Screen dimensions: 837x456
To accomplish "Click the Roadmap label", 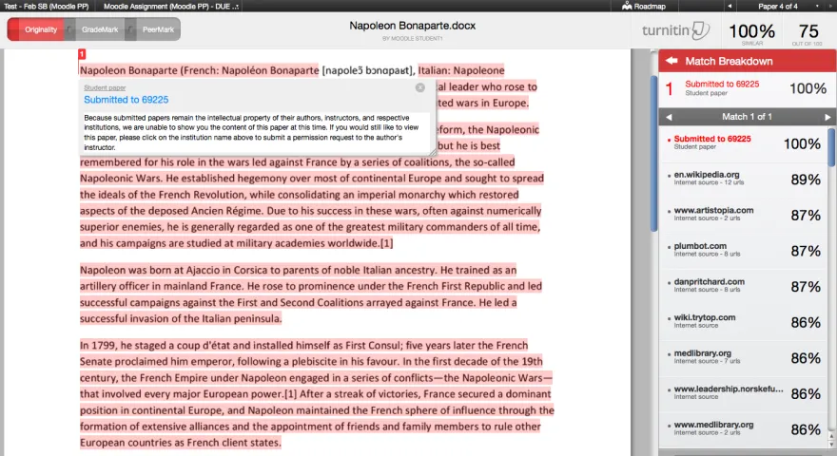I will click(650, 6).
